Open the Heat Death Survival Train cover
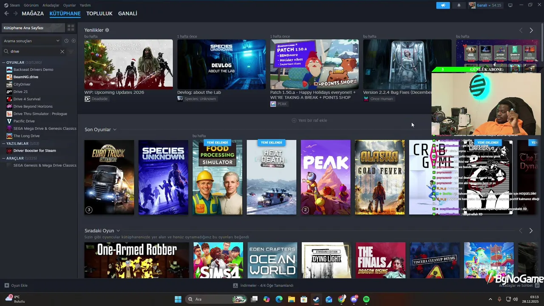Viewport: 544px width, 306px height. coord(272,177)
